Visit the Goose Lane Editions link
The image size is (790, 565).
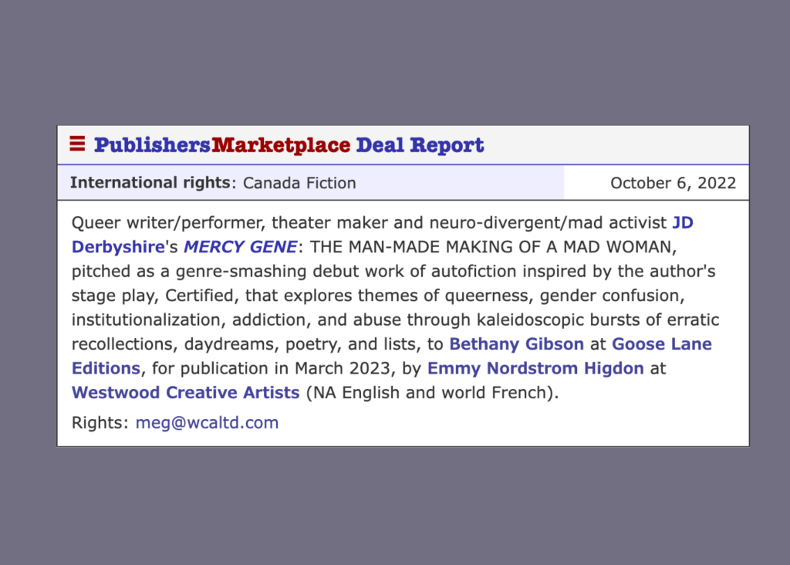(x=661, y=343)
